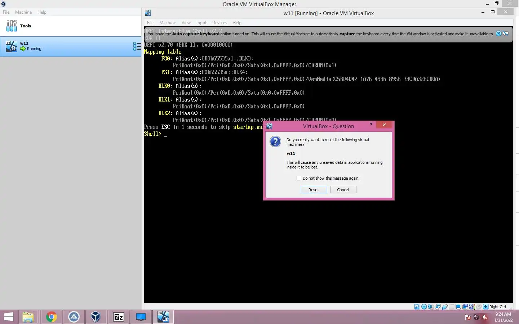Click the VirtualBox Manager title bar app icon
The image size is (519, 324).
[x=3, y=4]
